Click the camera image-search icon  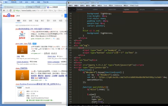click(x=63, y=16)
